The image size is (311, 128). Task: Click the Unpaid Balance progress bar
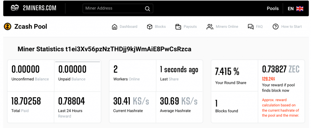[77, 62]
